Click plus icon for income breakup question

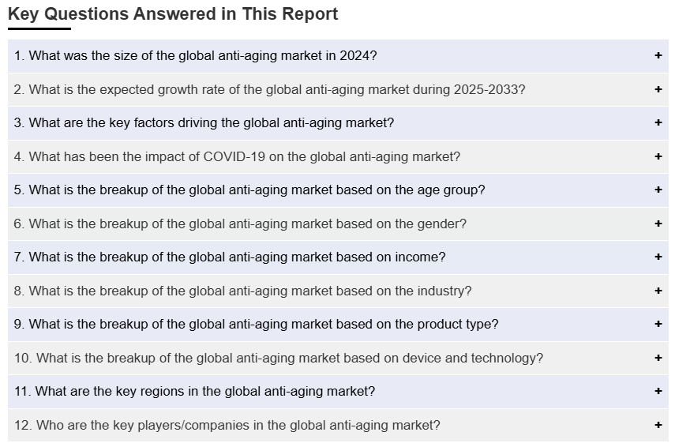[x=658, y=257]
